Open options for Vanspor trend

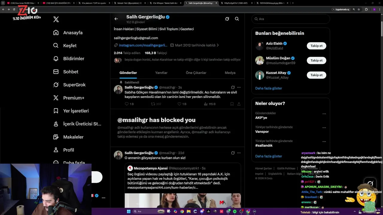click(x=324, y=128)
